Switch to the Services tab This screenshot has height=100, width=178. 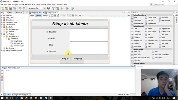point(19,13)
